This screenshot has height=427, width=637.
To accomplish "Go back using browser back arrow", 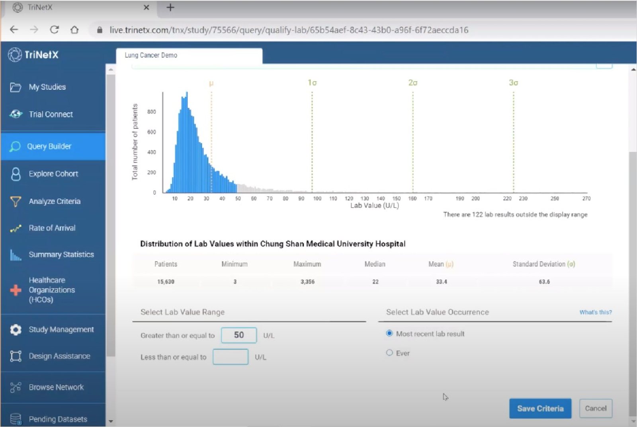I will pyautogui.click(x=14, y=29).
